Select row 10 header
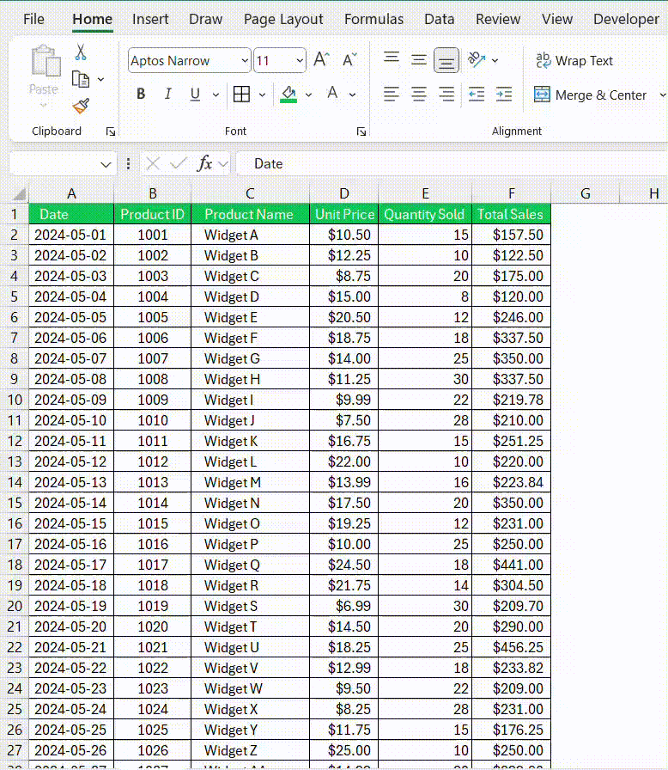The height and width of the screenshot is (770, 668). (15, 400)
